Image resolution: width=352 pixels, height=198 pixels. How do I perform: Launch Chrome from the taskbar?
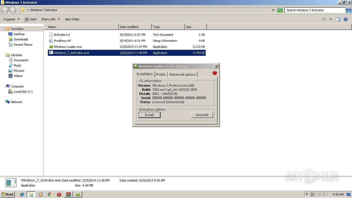pyautogui.click(x=50, y=194)
